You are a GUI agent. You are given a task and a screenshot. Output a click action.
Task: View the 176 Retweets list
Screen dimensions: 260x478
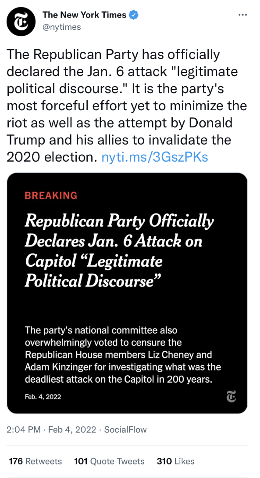pyautogui.click(x=35, y=461)
